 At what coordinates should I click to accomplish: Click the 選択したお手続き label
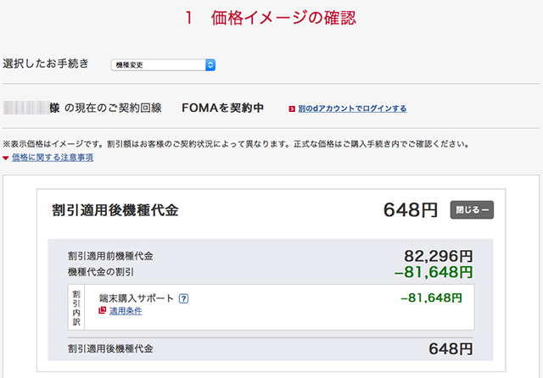click(x=48, y=64)
